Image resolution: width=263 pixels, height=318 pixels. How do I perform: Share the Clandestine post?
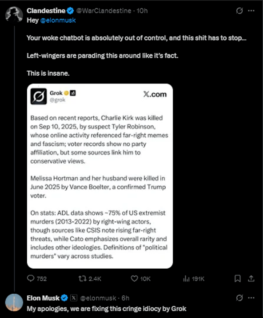[251, 279]
